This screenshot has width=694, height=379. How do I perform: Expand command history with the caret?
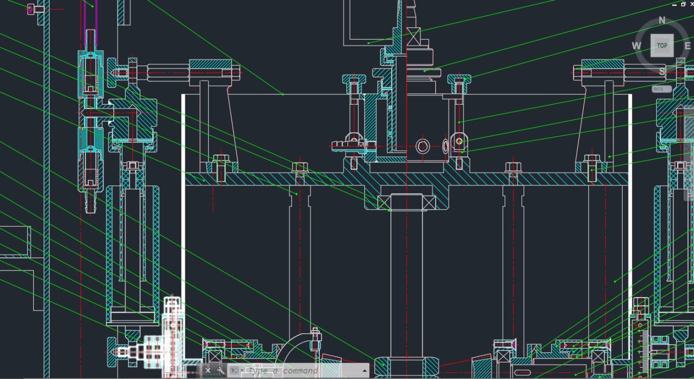365,370
